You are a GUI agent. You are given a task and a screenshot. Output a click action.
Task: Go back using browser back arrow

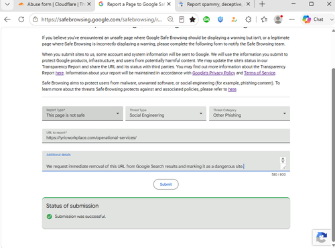(7, 19)
